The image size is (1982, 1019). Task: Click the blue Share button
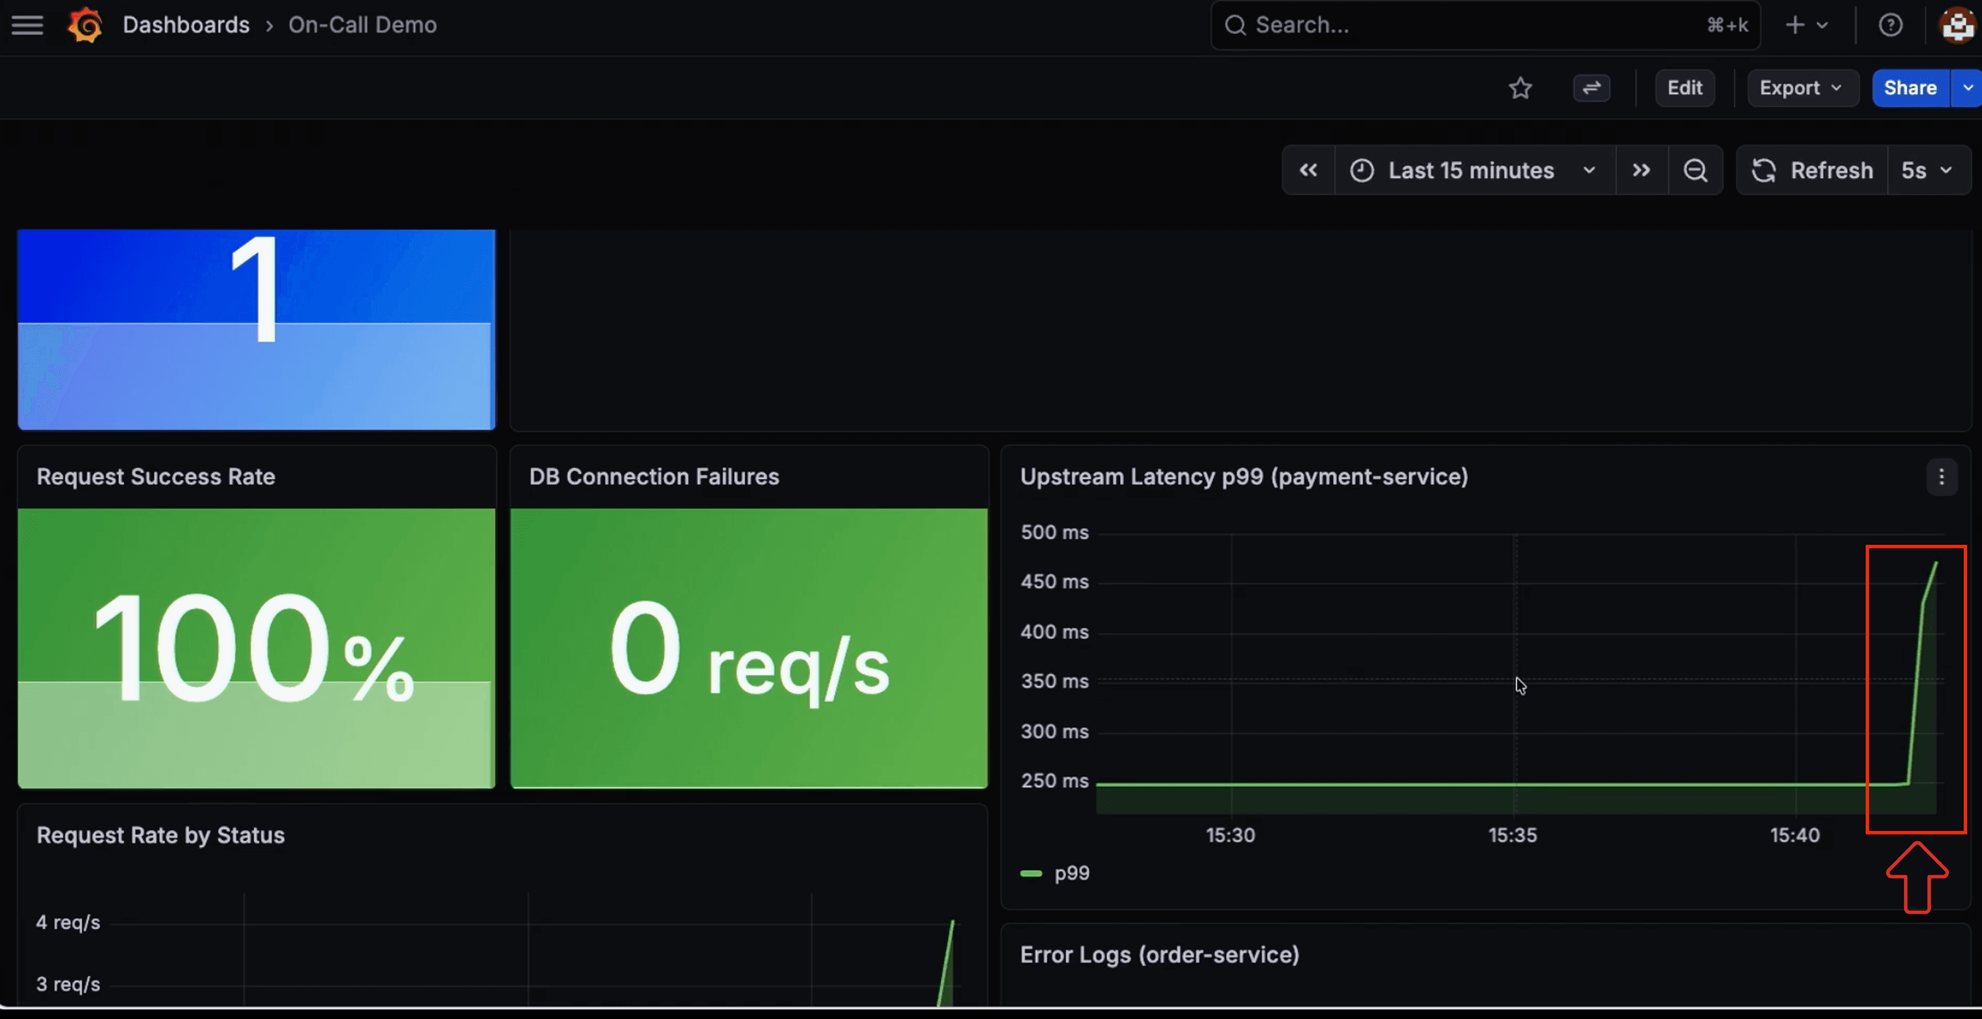pos(1910,88)
